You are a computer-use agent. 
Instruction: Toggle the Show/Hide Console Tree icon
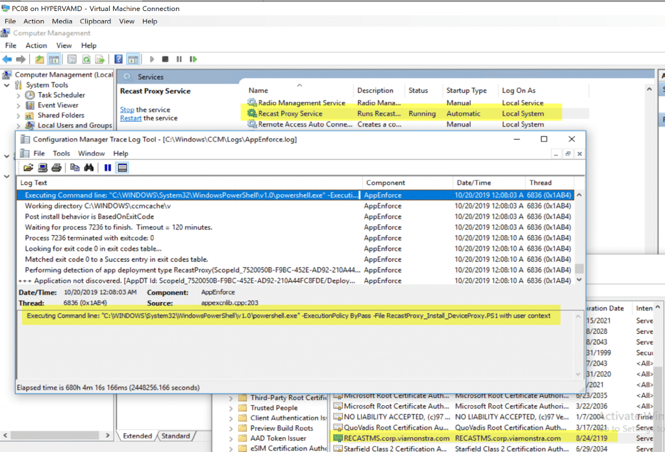53,59
